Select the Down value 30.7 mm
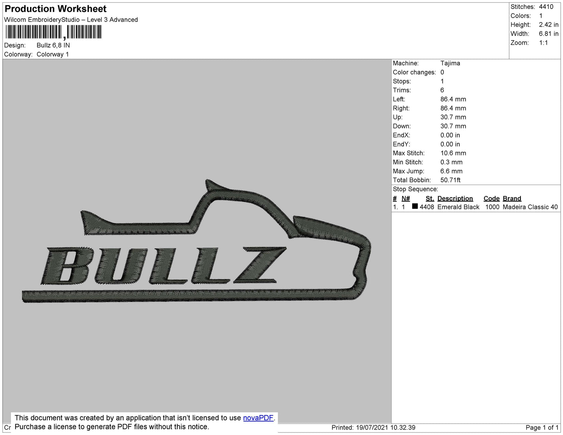The image size is (563, 435). (453, 126)
